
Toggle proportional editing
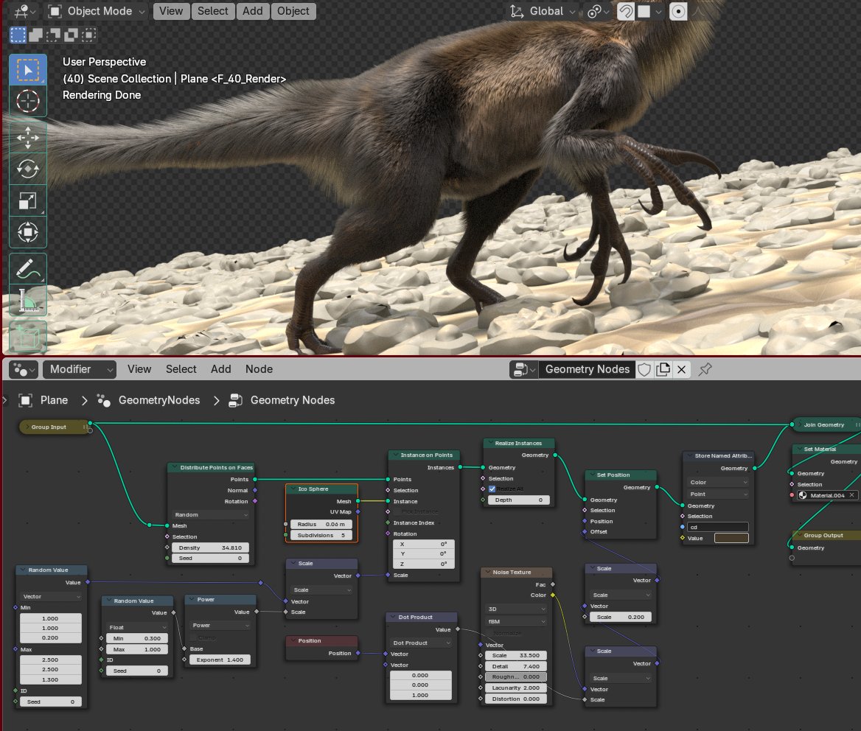pyautogui.click(x=679, y=12)
